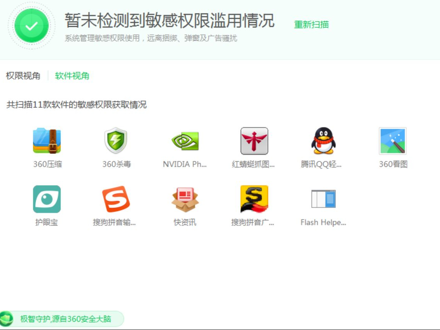The image size is (440, 330).
Task: Click the 360杀毒 label text
Action: click(116, 164)
